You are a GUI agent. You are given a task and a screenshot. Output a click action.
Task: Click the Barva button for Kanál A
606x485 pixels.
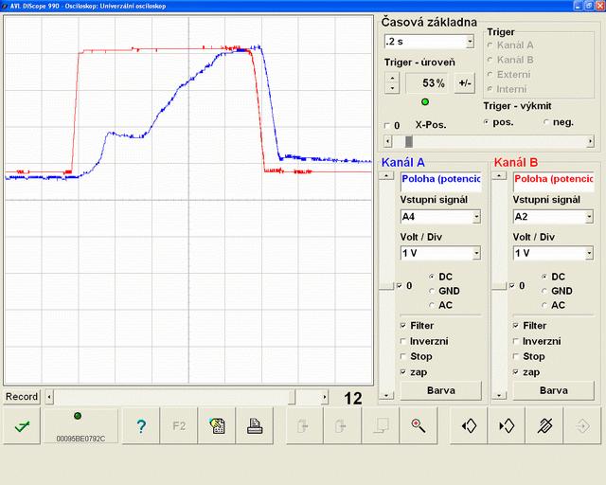(x=440, y=389)
